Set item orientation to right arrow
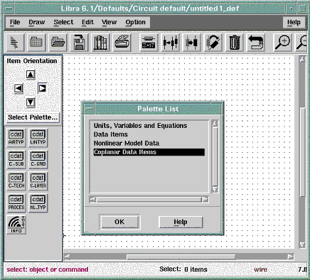 click(x=42, y=88)
